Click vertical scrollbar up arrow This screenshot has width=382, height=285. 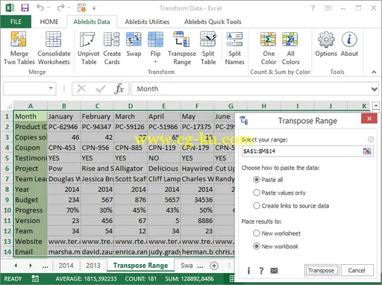pos(375,106)
